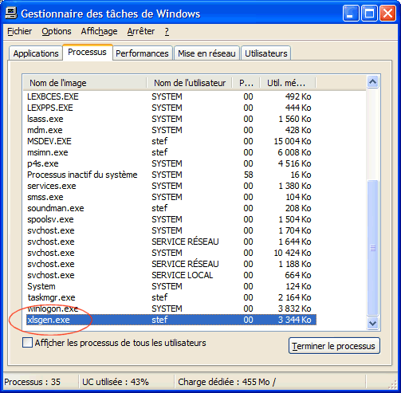Select the taskmgr.exe process row
The image size is (401, 393).
pos(170,297)
